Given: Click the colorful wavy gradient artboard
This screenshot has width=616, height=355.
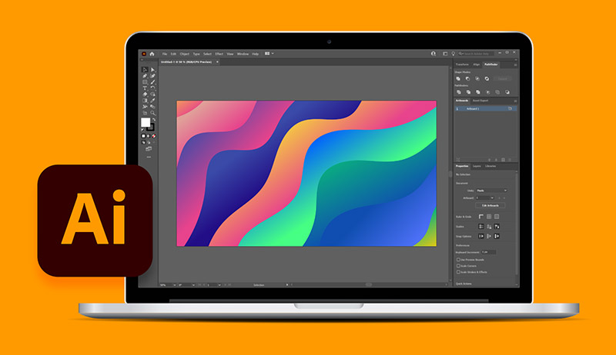Looking at the screenshot, I should point(306,173).
